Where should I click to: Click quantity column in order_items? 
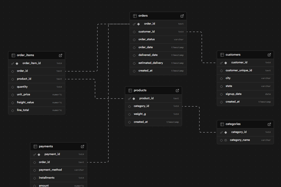(x=37, y=87)
